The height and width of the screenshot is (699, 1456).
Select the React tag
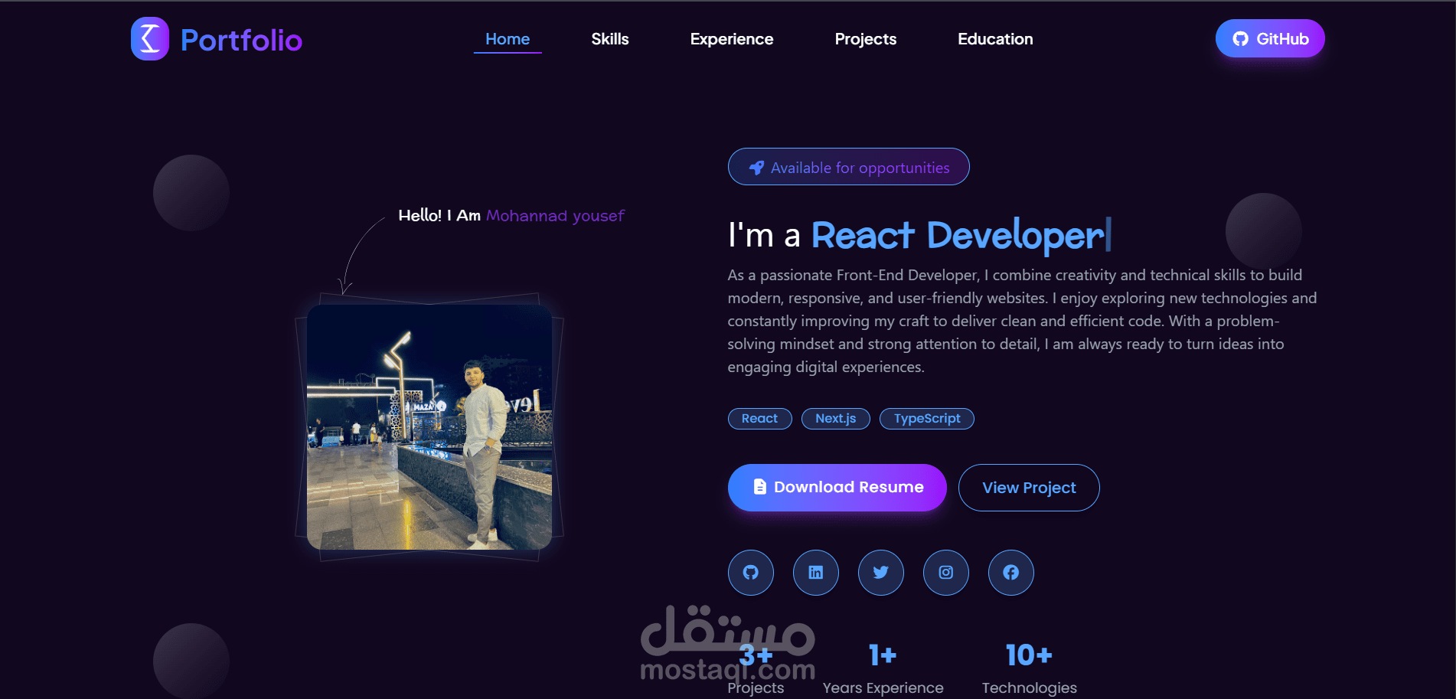(x=759, y=419)
